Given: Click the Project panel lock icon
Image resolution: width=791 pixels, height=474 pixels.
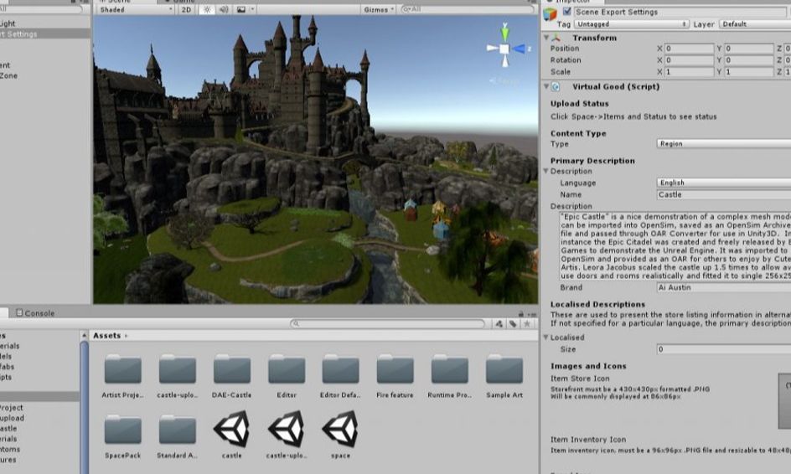Looking at the screenshot, I should click(521, 314).
